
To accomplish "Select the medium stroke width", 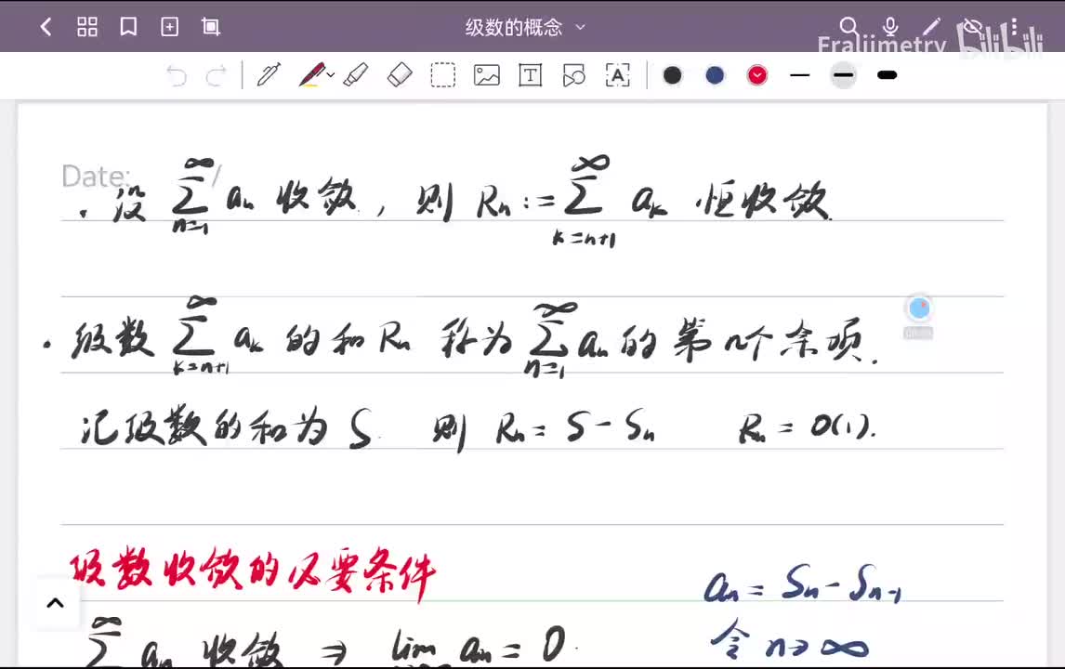I will tap(844, 74).
